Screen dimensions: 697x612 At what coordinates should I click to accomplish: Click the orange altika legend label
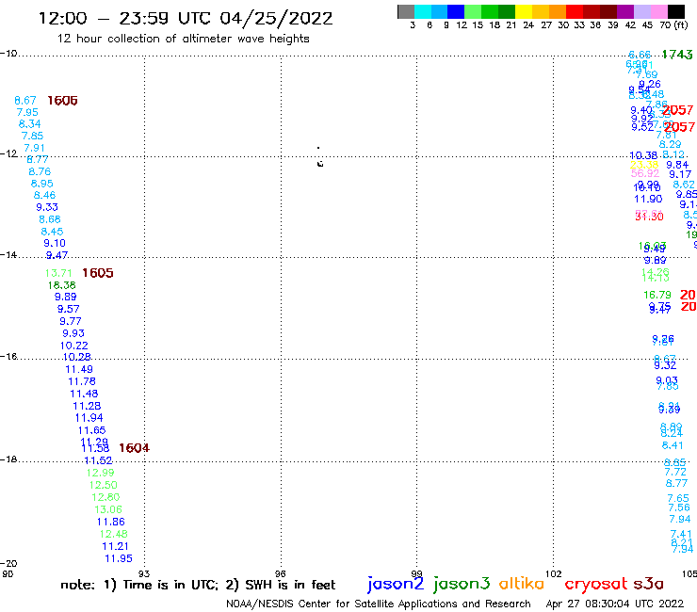522,584
